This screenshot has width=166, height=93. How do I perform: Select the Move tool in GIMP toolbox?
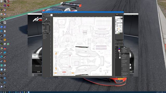pos(43,15)
